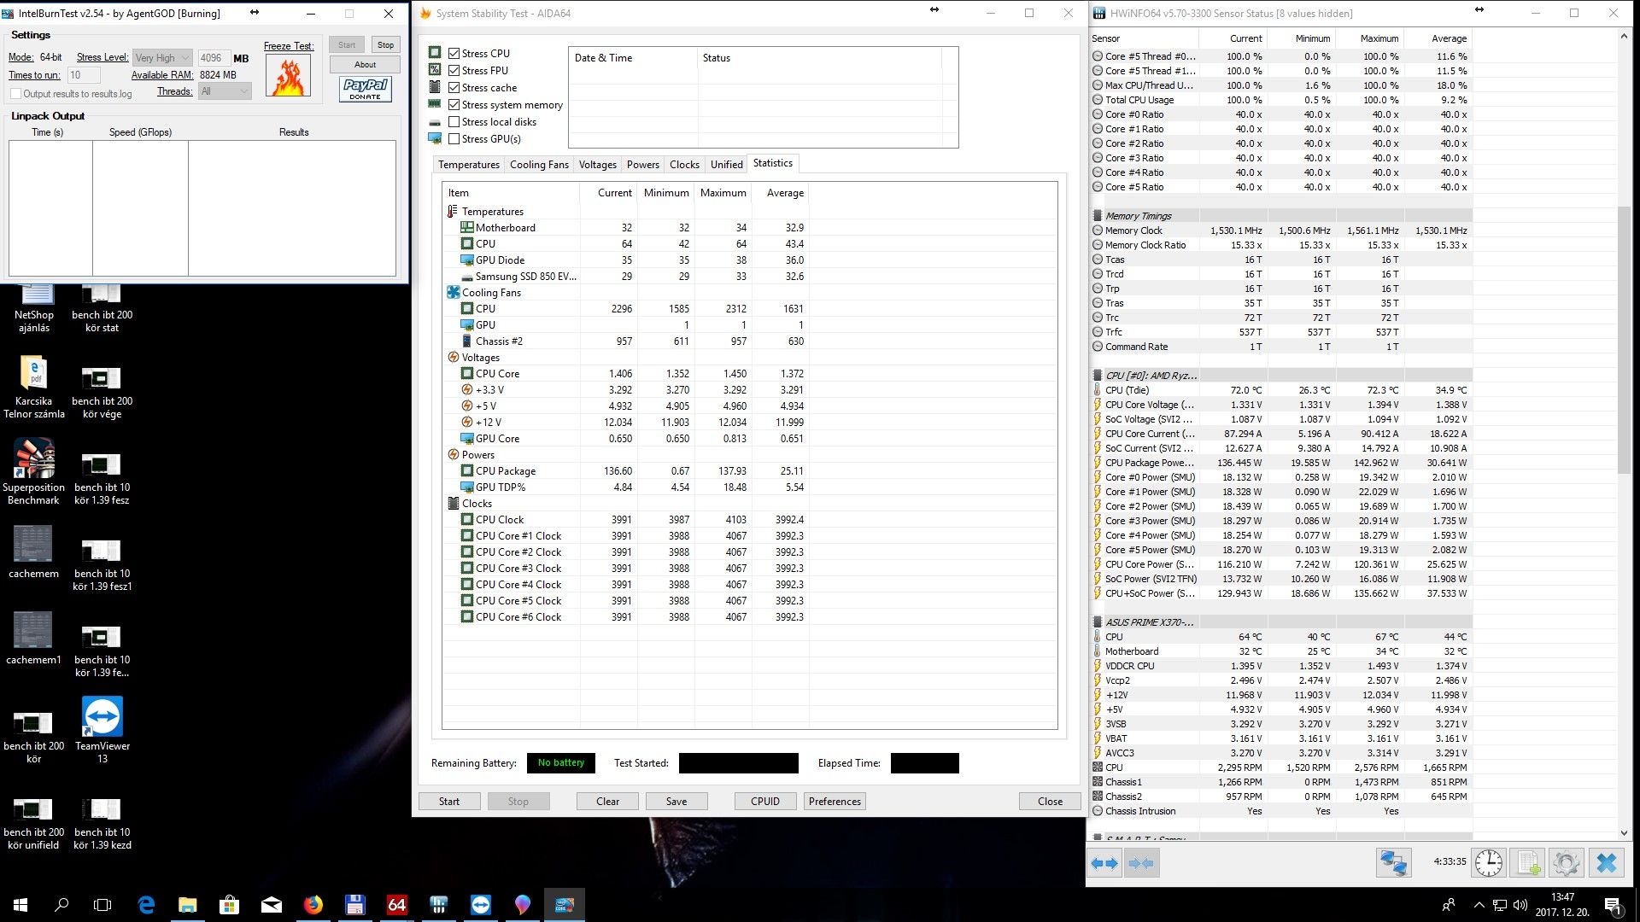Open Superposition Benchmark desktop icon
The image size is (1640, 922).
[34, 471]
